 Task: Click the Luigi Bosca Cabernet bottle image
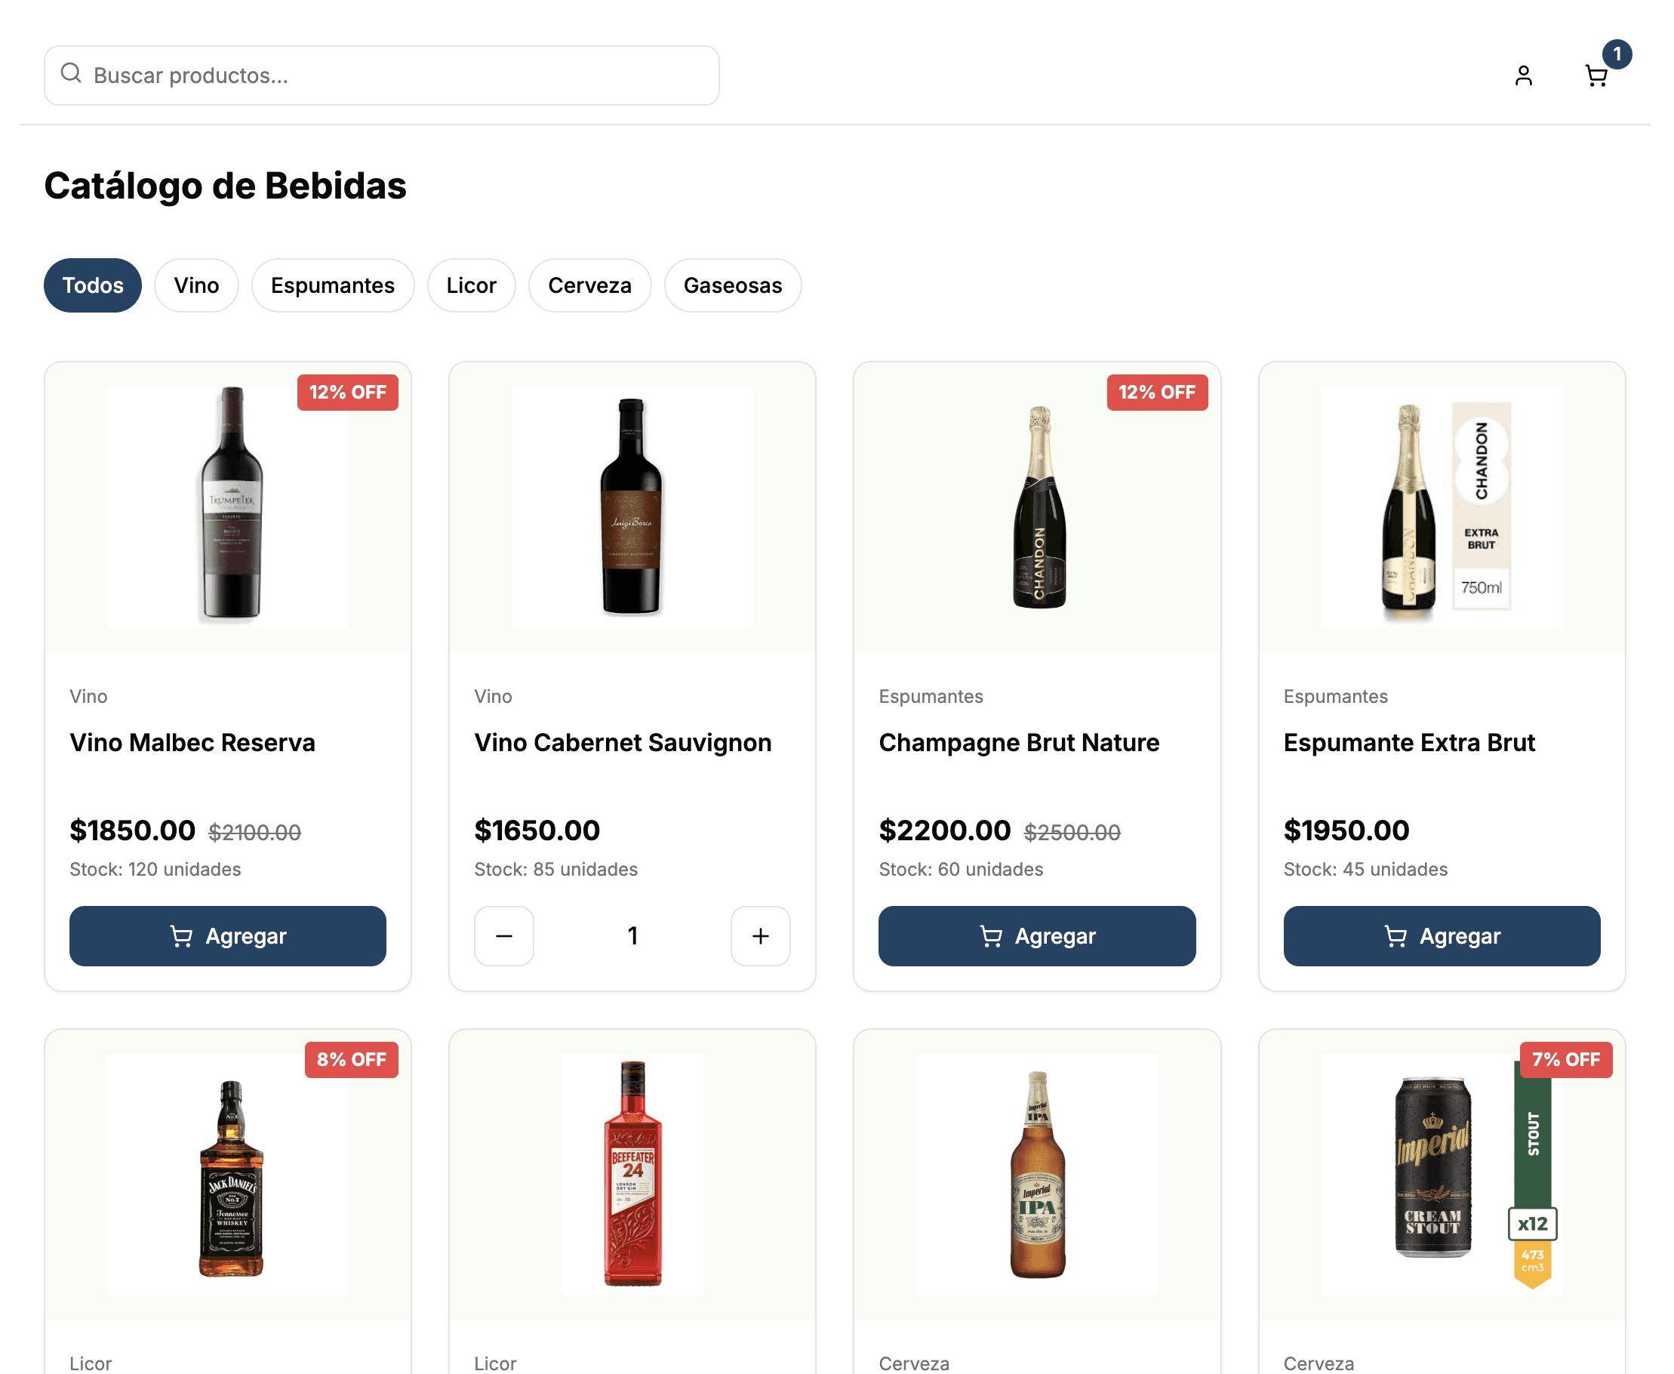(632, 507)
